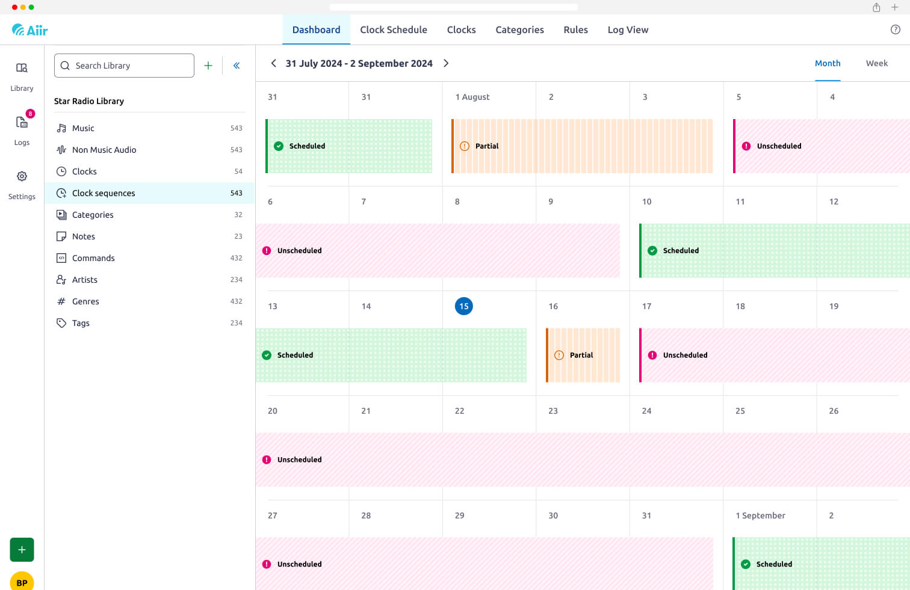Click the Clock sequences icon
This screenshot has height=590, width=910.
pos(61,193)
